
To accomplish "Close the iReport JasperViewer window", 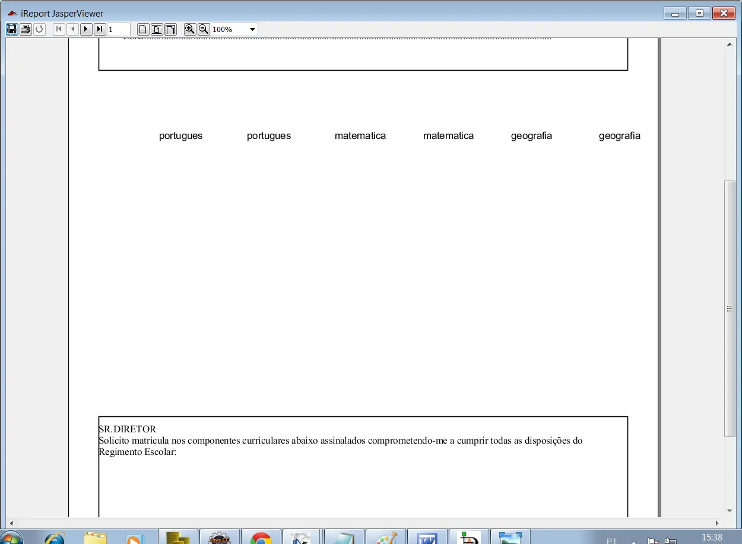I will [x=724, y=14].
